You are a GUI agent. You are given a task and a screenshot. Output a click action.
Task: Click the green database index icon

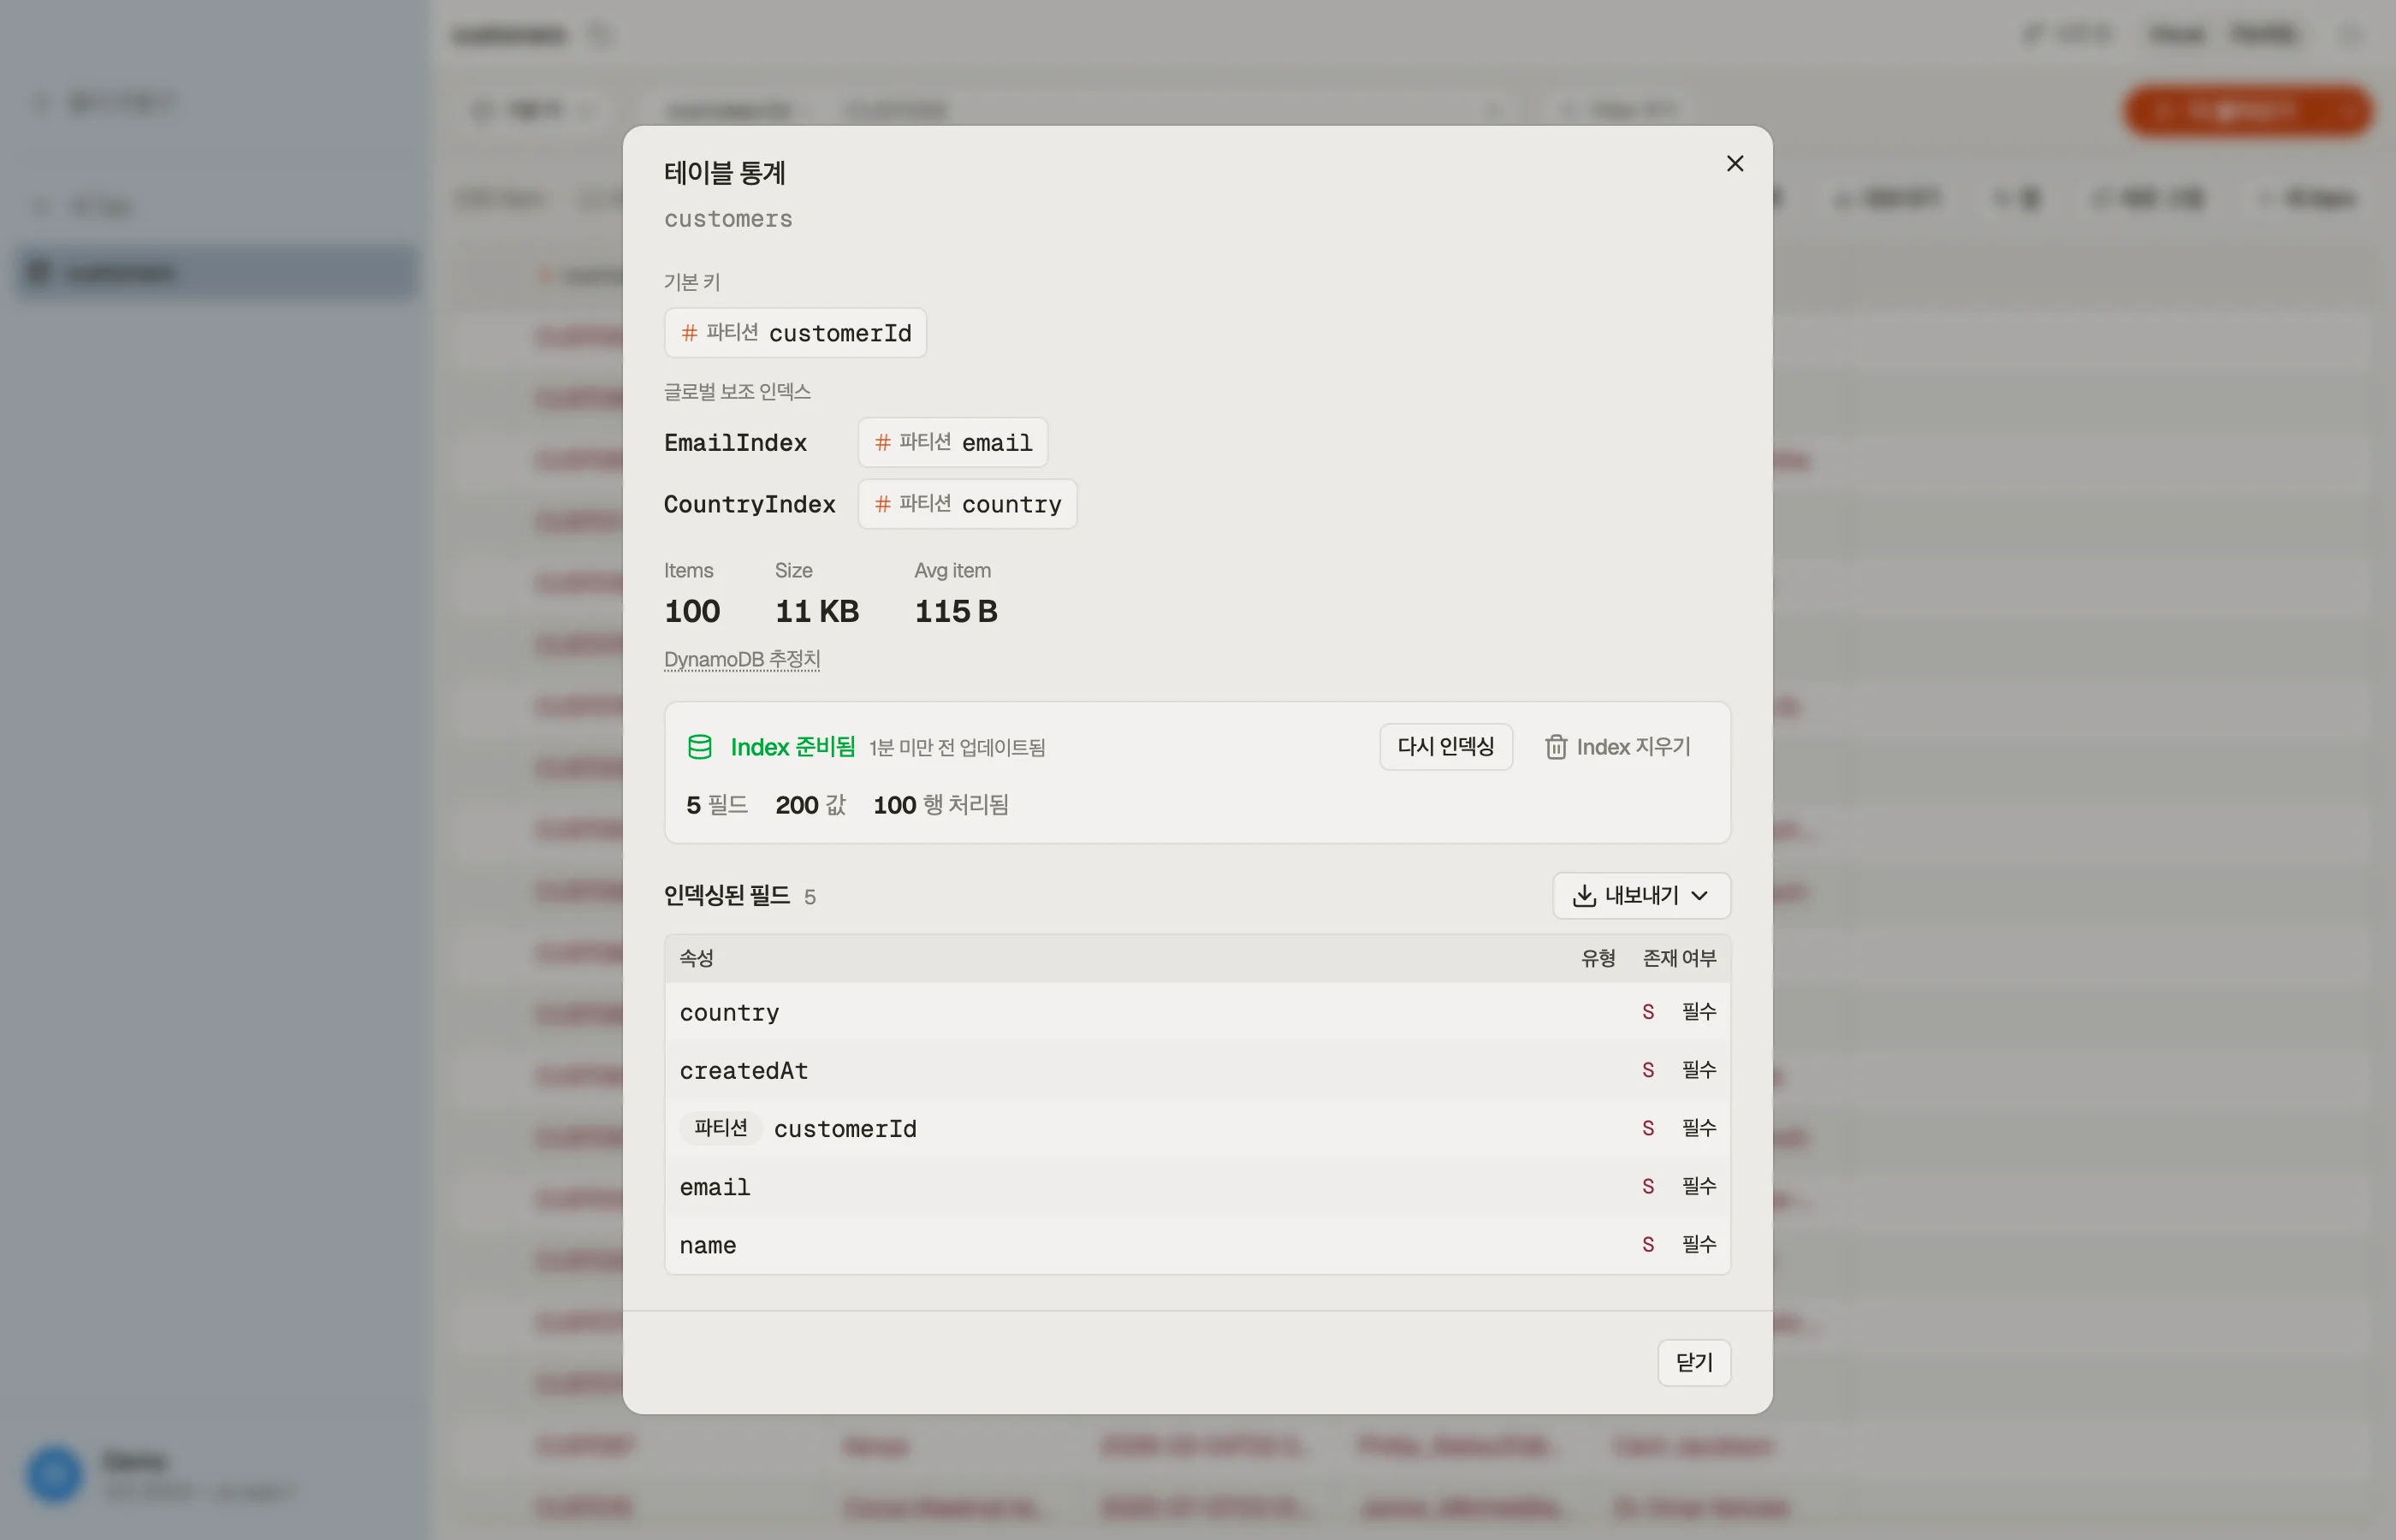pyautogui.click(x=700, y=747)
